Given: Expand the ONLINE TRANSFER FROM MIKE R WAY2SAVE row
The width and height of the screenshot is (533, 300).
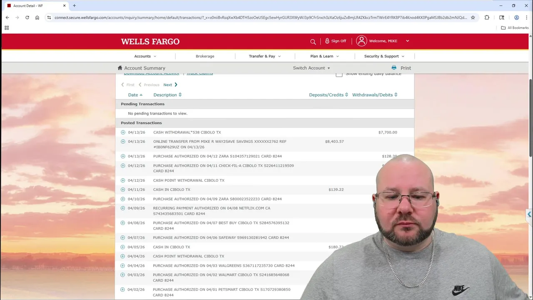Looking at the screenshot, I should 123,142.
